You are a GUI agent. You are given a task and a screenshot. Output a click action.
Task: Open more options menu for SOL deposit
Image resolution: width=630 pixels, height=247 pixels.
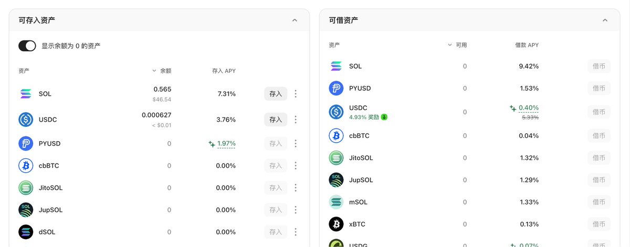(x=296, y=94)
